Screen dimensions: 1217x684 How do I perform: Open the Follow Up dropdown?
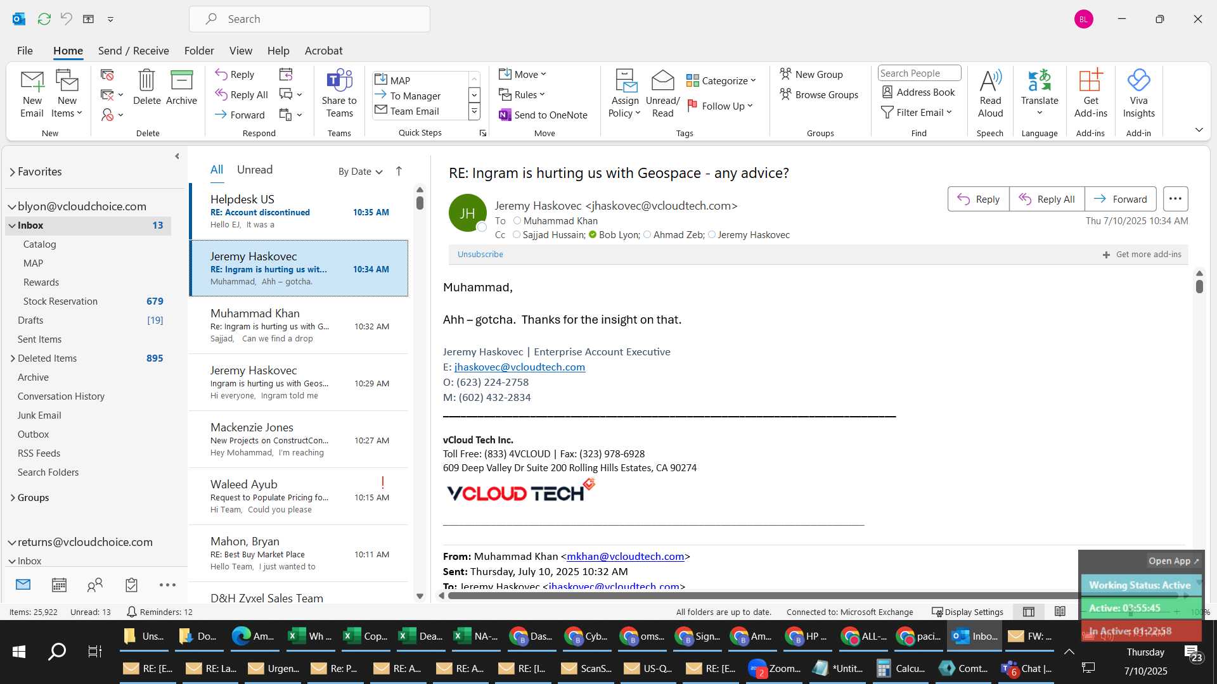tap(720, 106)
